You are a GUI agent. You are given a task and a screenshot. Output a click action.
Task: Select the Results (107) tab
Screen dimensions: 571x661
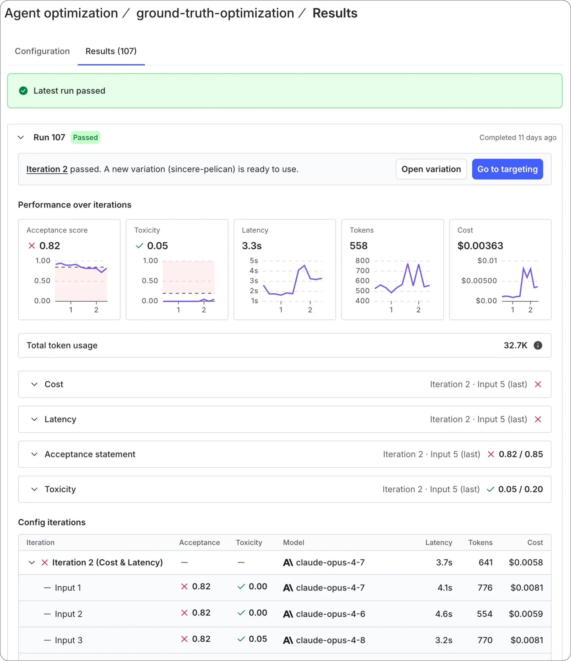pyautogui.click(x=111, y=51)
